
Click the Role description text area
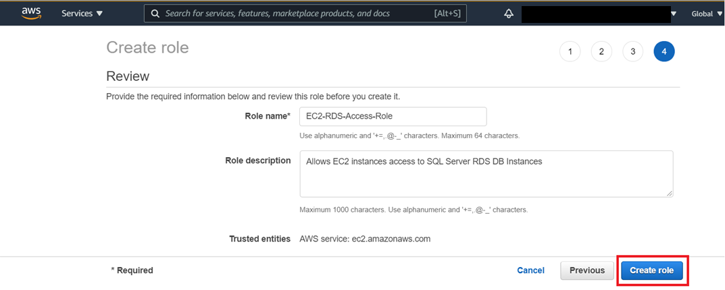click(486, 174)
